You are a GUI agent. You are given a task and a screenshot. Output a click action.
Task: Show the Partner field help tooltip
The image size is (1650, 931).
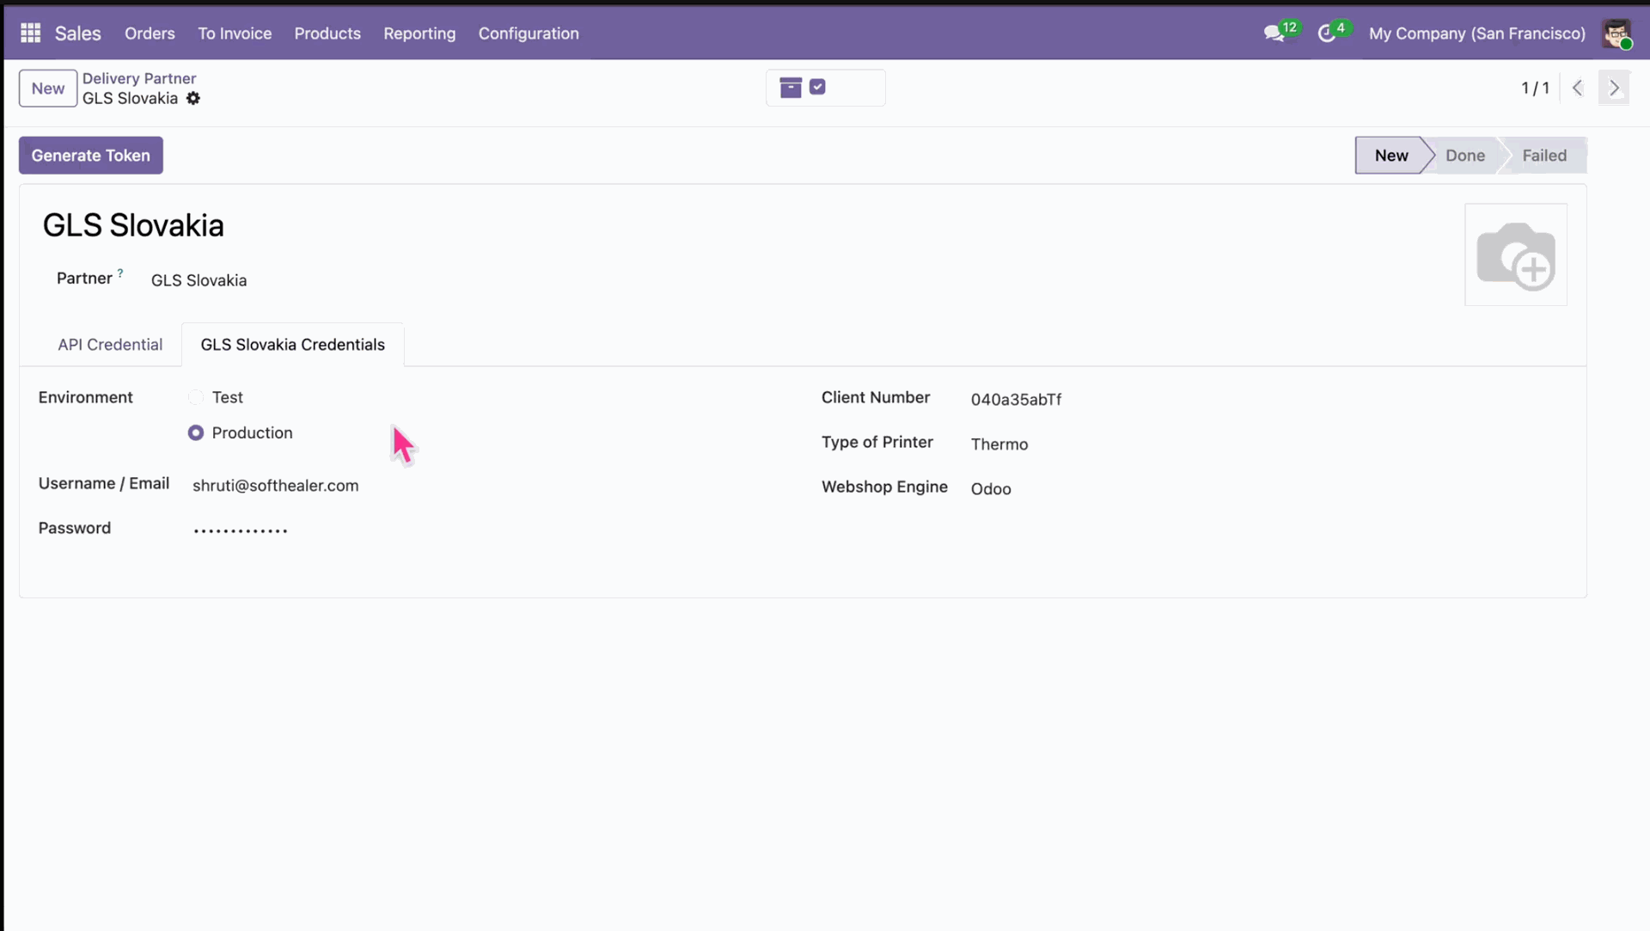point(120,273)
